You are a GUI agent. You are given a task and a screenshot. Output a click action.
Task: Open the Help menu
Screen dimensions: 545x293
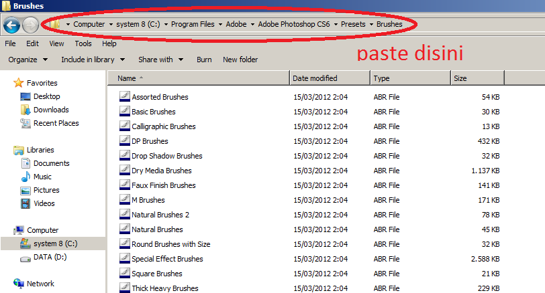click(109, 43)
